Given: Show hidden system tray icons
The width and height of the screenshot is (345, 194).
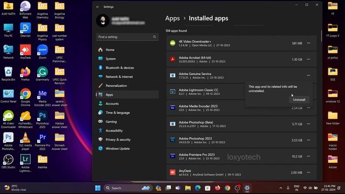Looking at the screenshot, I should tap(281, 188).
